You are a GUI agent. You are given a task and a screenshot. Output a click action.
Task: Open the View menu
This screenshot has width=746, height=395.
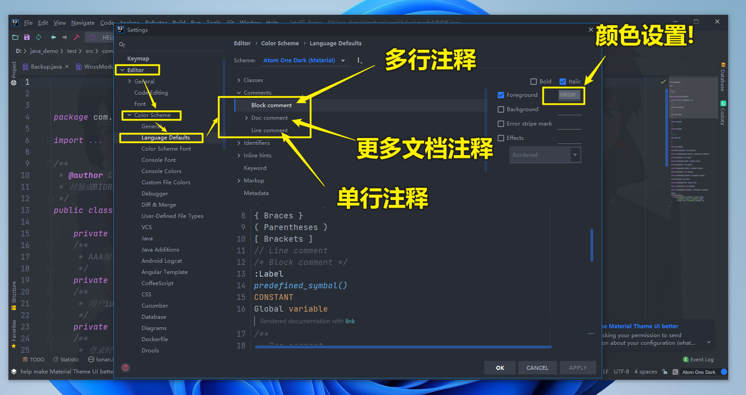(x=60, y=23)
